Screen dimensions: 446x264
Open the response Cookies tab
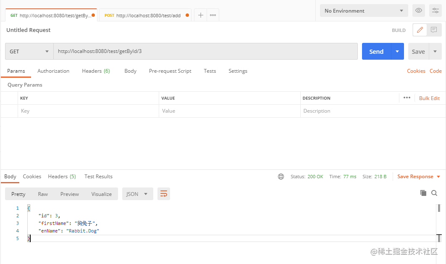(32, 177)
